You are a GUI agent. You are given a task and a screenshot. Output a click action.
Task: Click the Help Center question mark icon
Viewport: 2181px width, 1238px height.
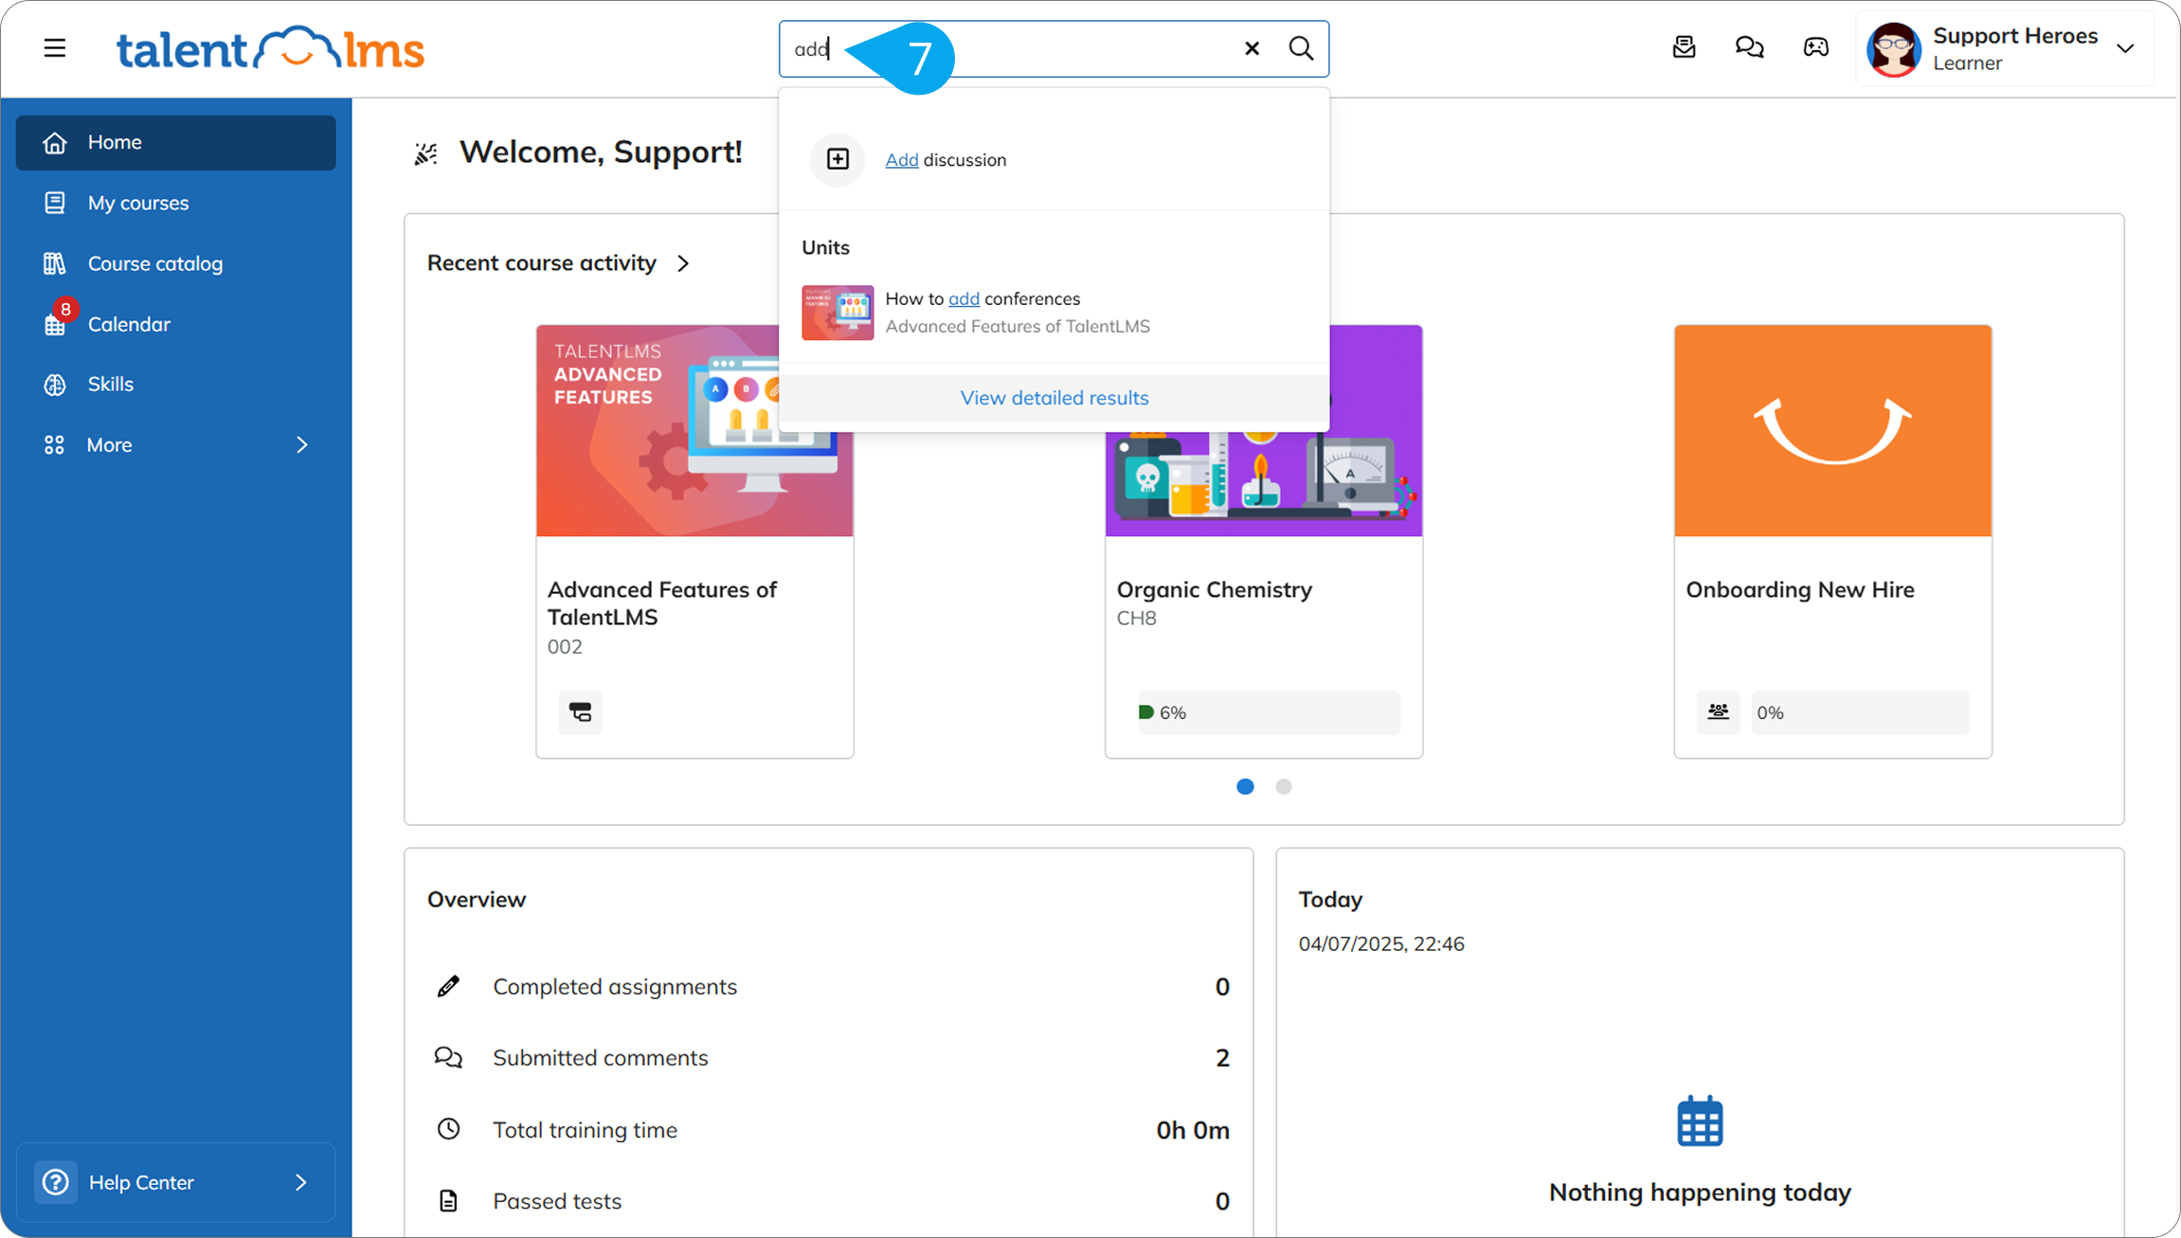tap(56, 1182)
